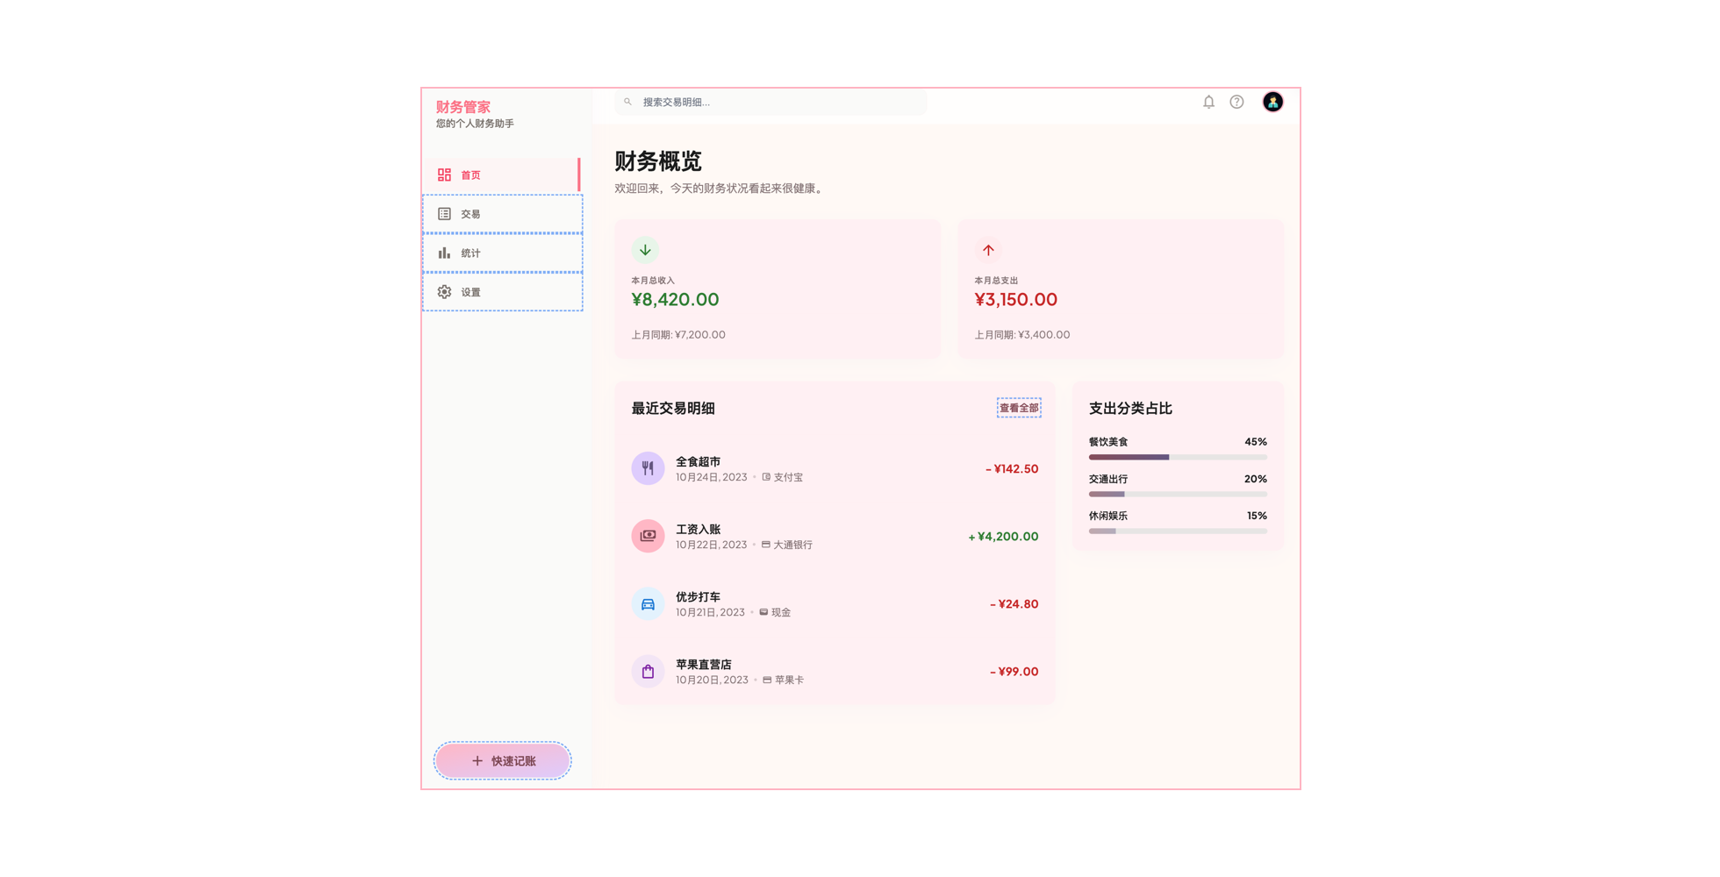Focus the 搜索交易明细 search field
This screenshot has width=1720, height=877.
[x=770, y=102]
